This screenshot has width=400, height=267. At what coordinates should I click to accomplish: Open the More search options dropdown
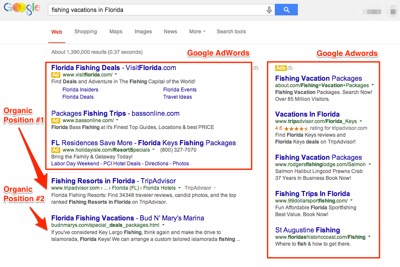pos(197,32)
